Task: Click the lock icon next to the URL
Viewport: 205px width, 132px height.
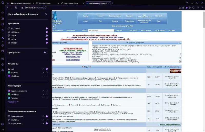Action: point(22,8)
